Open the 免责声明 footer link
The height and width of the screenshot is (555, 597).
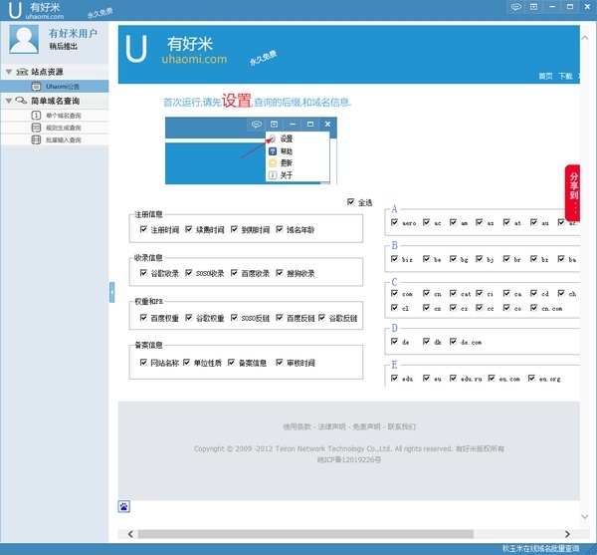click(366, 426)
